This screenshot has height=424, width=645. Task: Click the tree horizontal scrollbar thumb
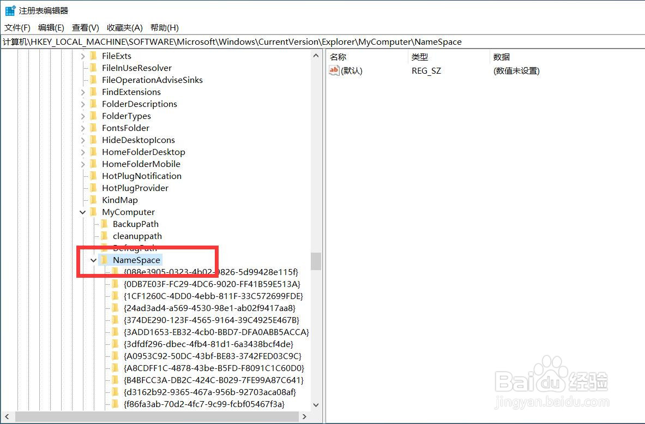pyautogui.click(x=157, y=416)
